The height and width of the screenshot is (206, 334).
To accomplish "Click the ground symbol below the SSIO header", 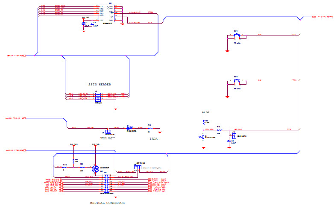I will coord(116,109).
